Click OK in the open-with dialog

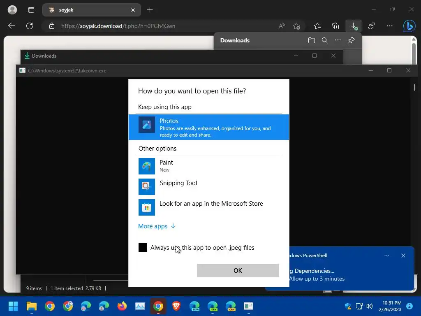[x=238, y=270]
